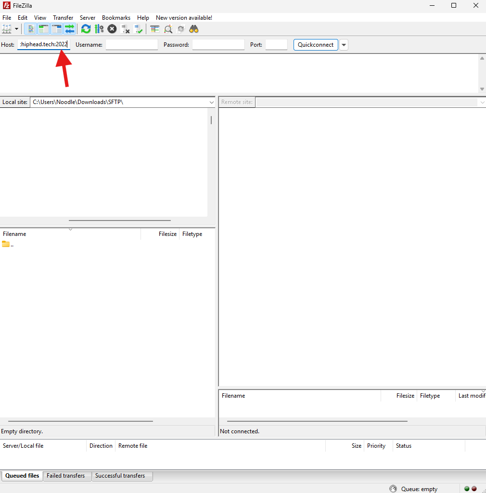The width and height of the screenshot is (486, 493).
Task: Click message log scroll up arrow
Action: point(482,58)
